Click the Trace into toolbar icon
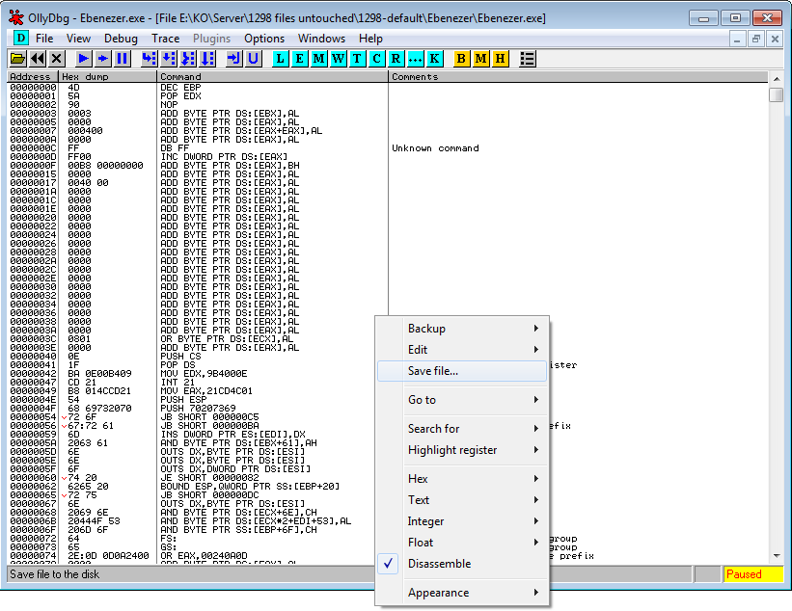 (188, 59)
